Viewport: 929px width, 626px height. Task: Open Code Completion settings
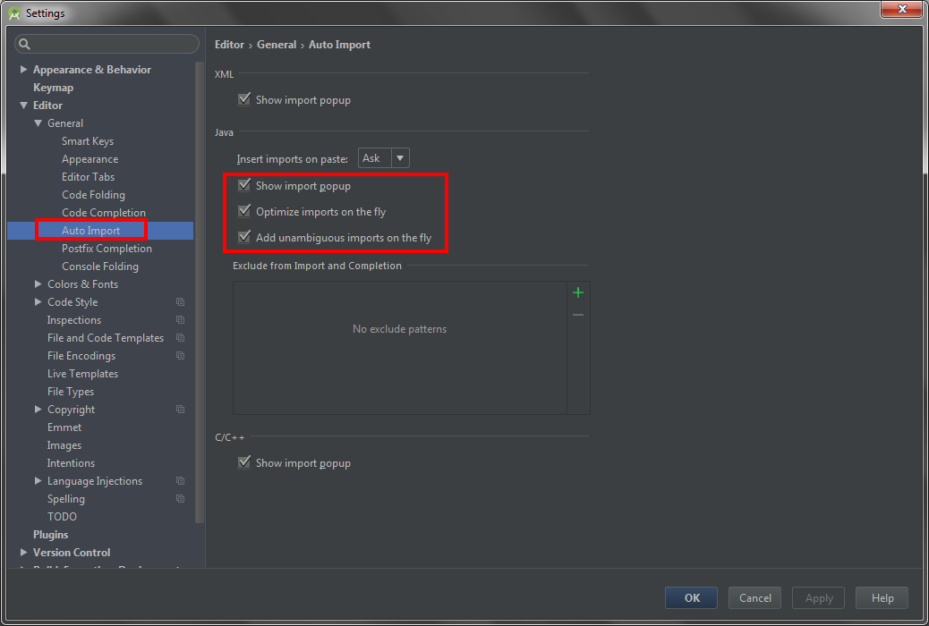coord(104,213)
